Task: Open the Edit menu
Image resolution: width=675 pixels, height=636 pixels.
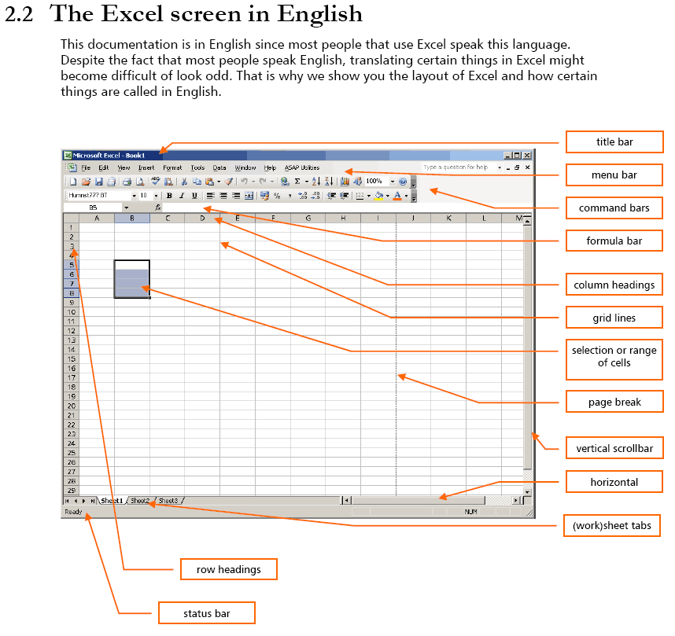Action: click(103, 167)
